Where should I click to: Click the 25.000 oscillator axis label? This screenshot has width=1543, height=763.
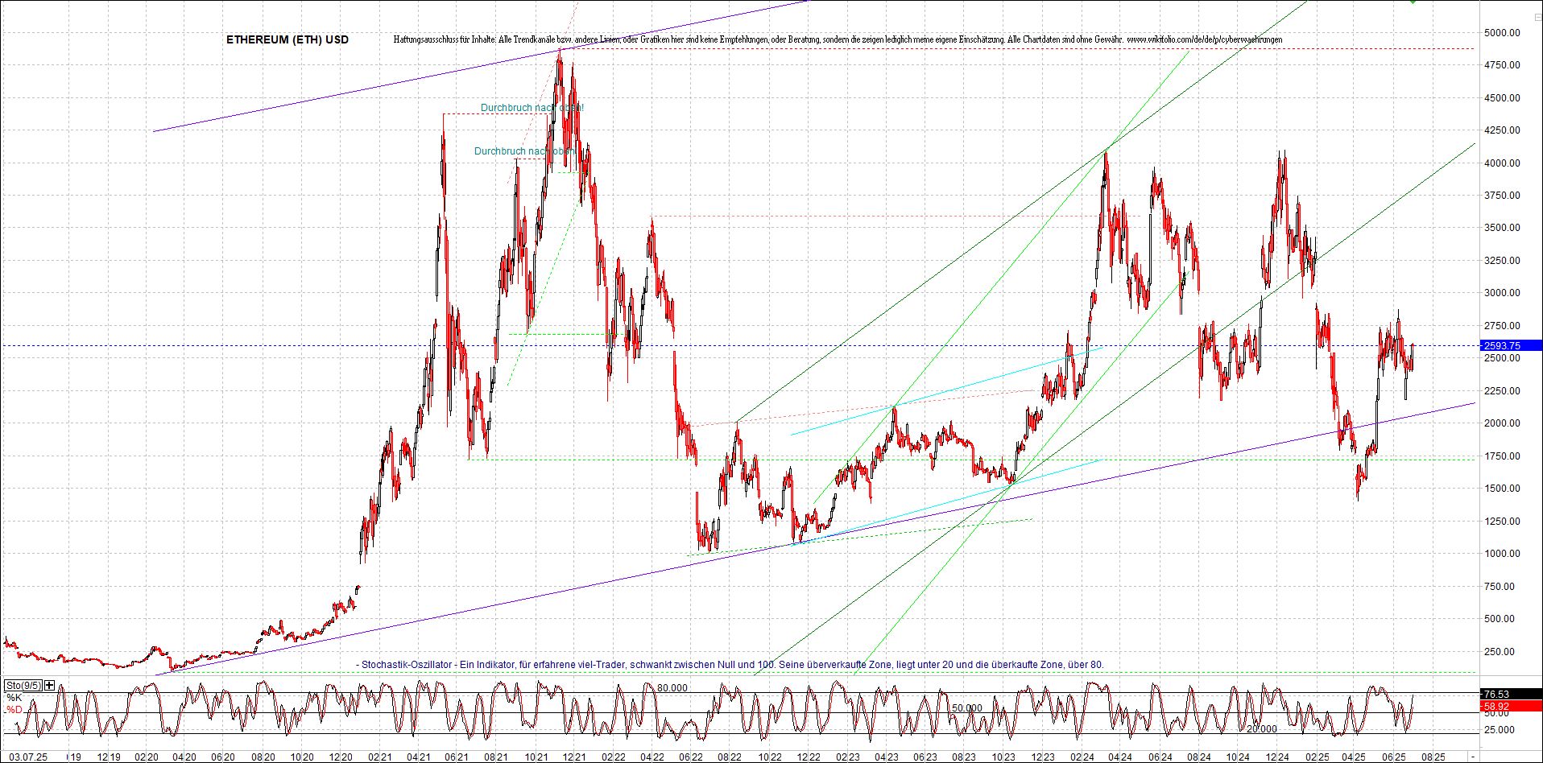click(x=1500, y=730)
